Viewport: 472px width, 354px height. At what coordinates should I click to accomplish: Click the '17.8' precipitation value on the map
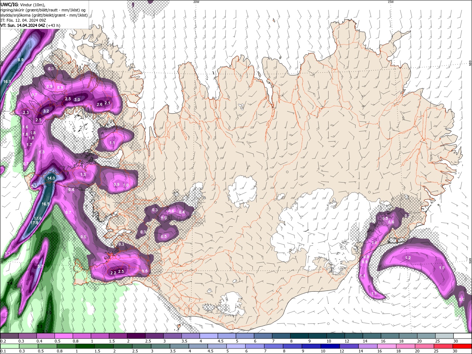click(34, 223)
